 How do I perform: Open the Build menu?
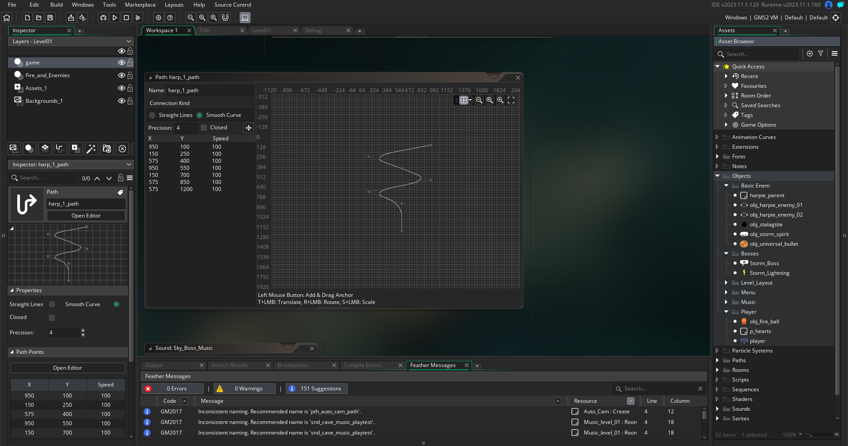56,5
